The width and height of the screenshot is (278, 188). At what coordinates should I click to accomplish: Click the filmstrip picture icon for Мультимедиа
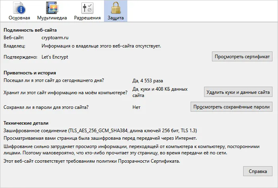pyautogui.click(x=52, y=8)
